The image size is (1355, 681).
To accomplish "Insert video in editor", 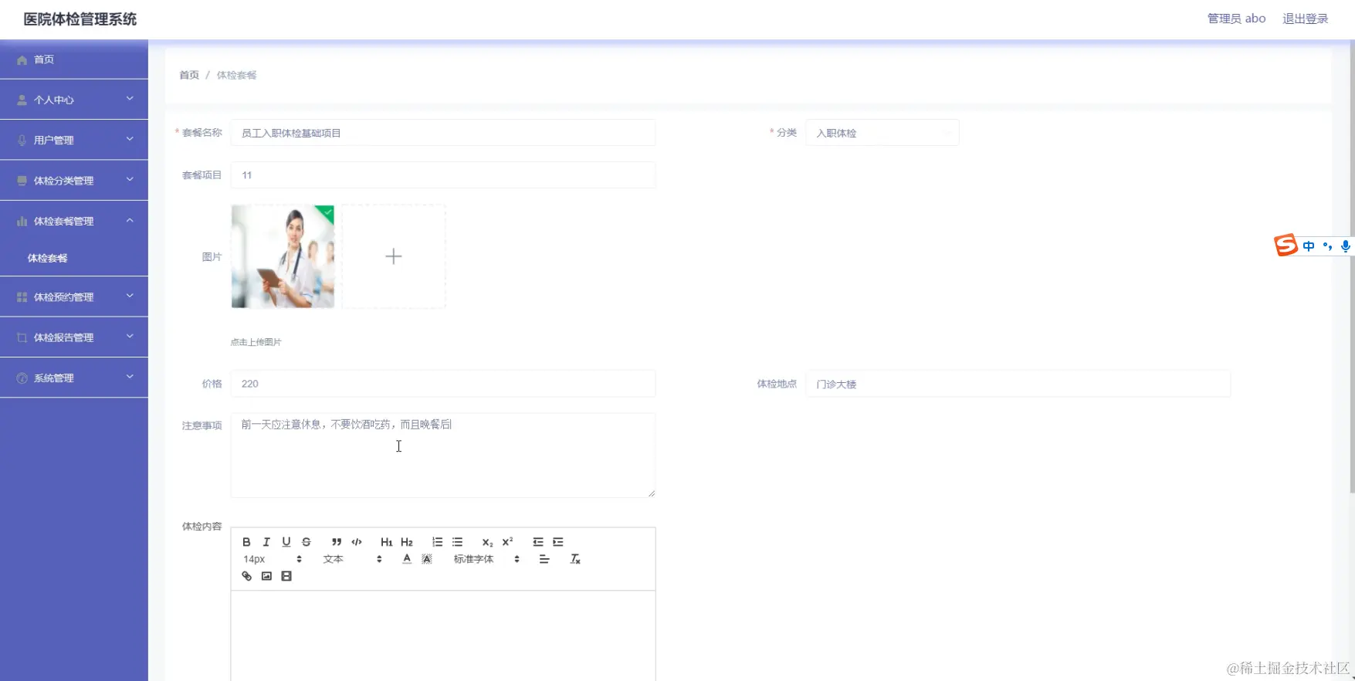I will point(286,576).
